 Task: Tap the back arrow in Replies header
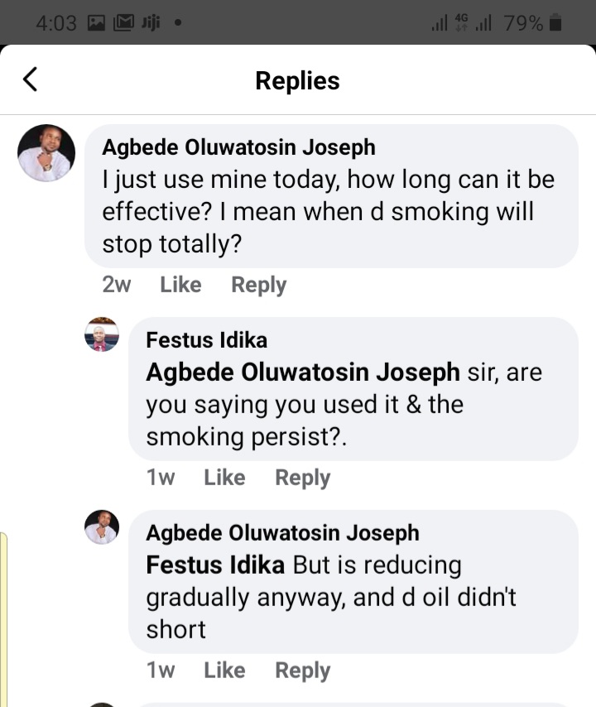(x=31, y=80)
